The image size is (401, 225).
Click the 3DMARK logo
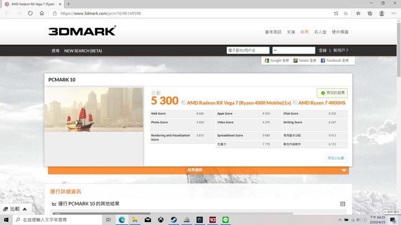tap(82, 31)
